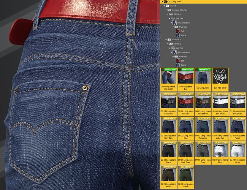
Task: Collapse the Genesis 9 branch arrow
Action: pyautogui.click(x=166, y=40)
